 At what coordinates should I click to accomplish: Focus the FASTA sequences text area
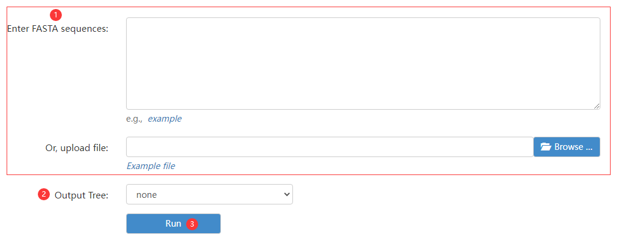[363, 64]
